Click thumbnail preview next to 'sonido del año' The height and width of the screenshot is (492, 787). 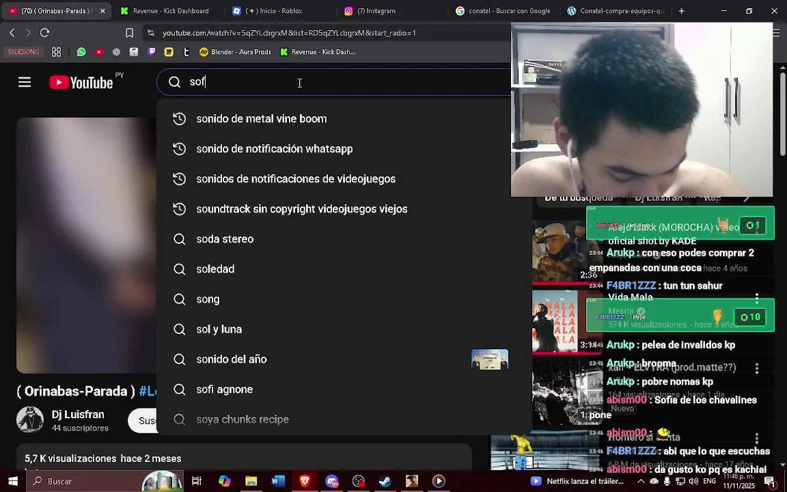490,359
